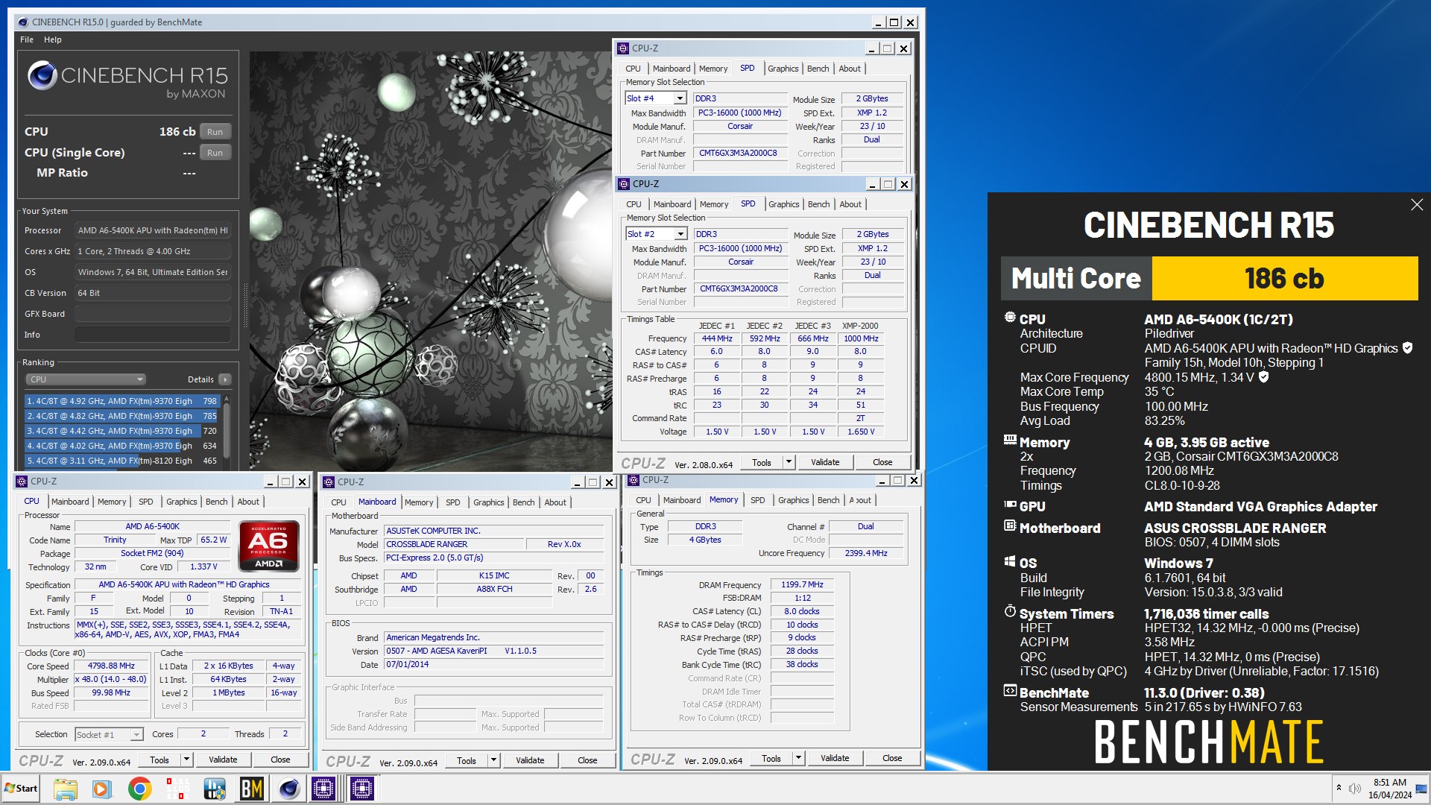Switch to Cinebench sphere taskbar icon
Viewport: 1431px width, 805px height.
point(289,788)
